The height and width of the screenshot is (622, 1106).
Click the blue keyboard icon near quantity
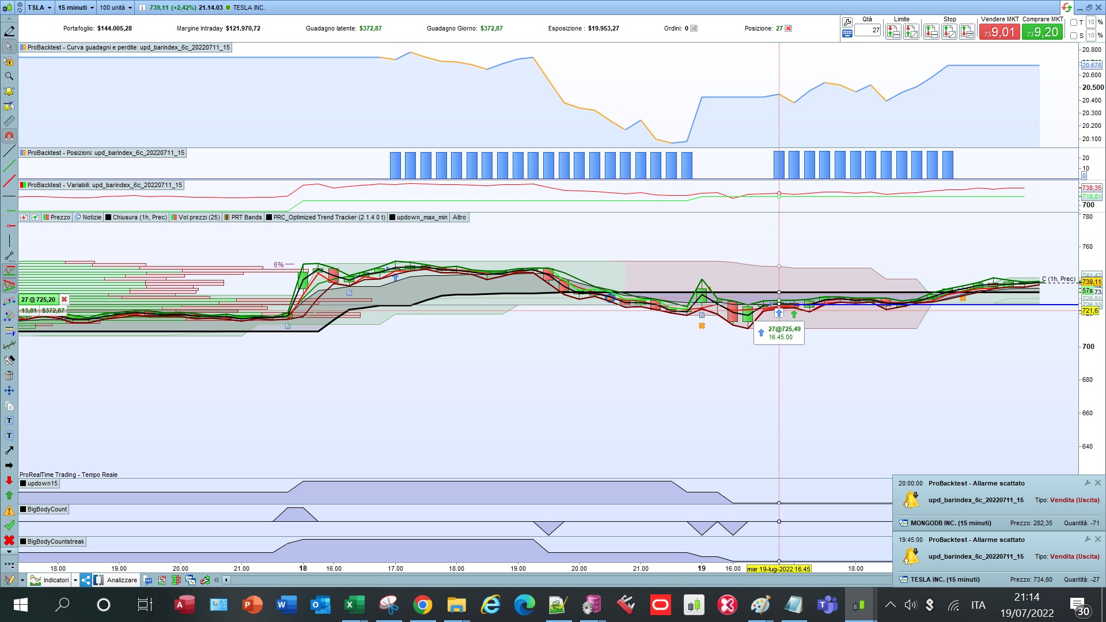[847, 34]
